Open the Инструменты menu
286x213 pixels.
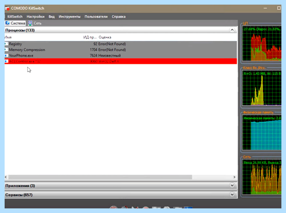[x=70, y=17]
